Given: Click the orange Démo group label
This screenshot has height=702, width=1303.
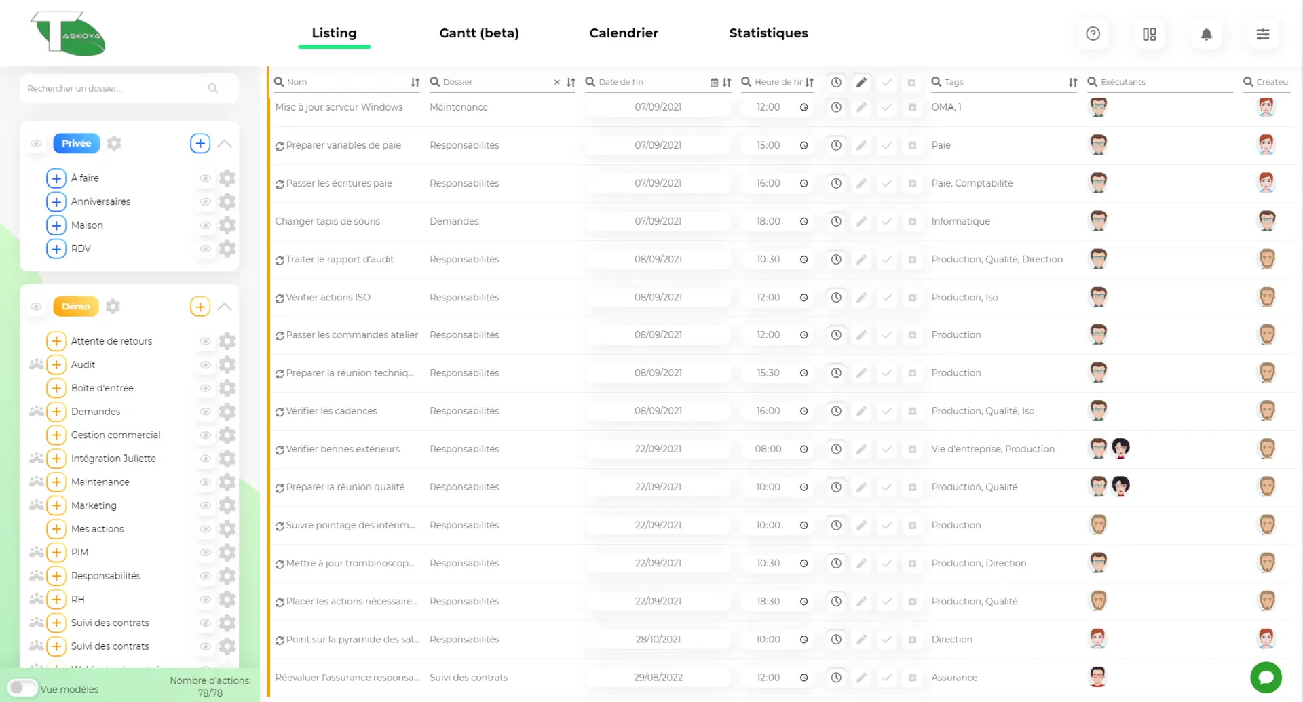Looking at the screenshot, I should 75,307.
